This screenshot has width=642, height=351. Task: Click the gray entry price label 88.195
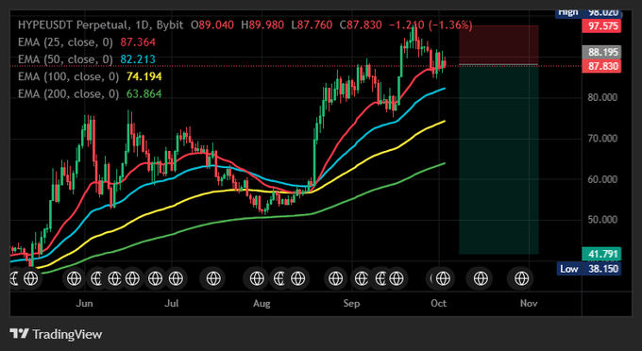pyautogui.click(x=601, y=52)
